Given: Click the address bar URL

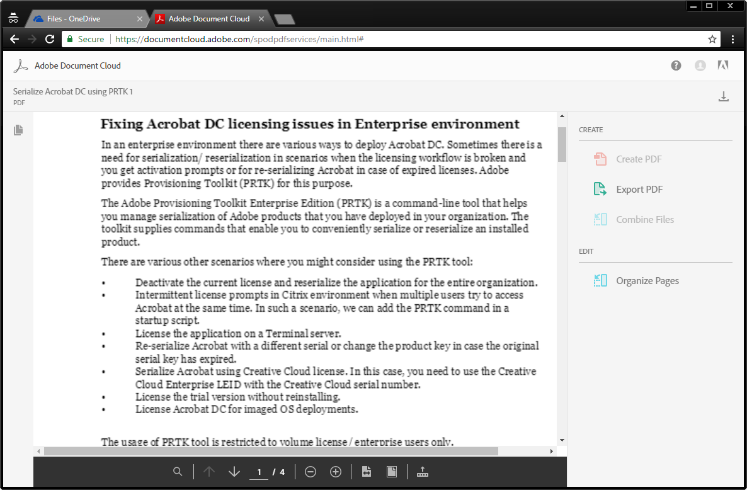Looking at the screenshot, I should tap(239, 39).
